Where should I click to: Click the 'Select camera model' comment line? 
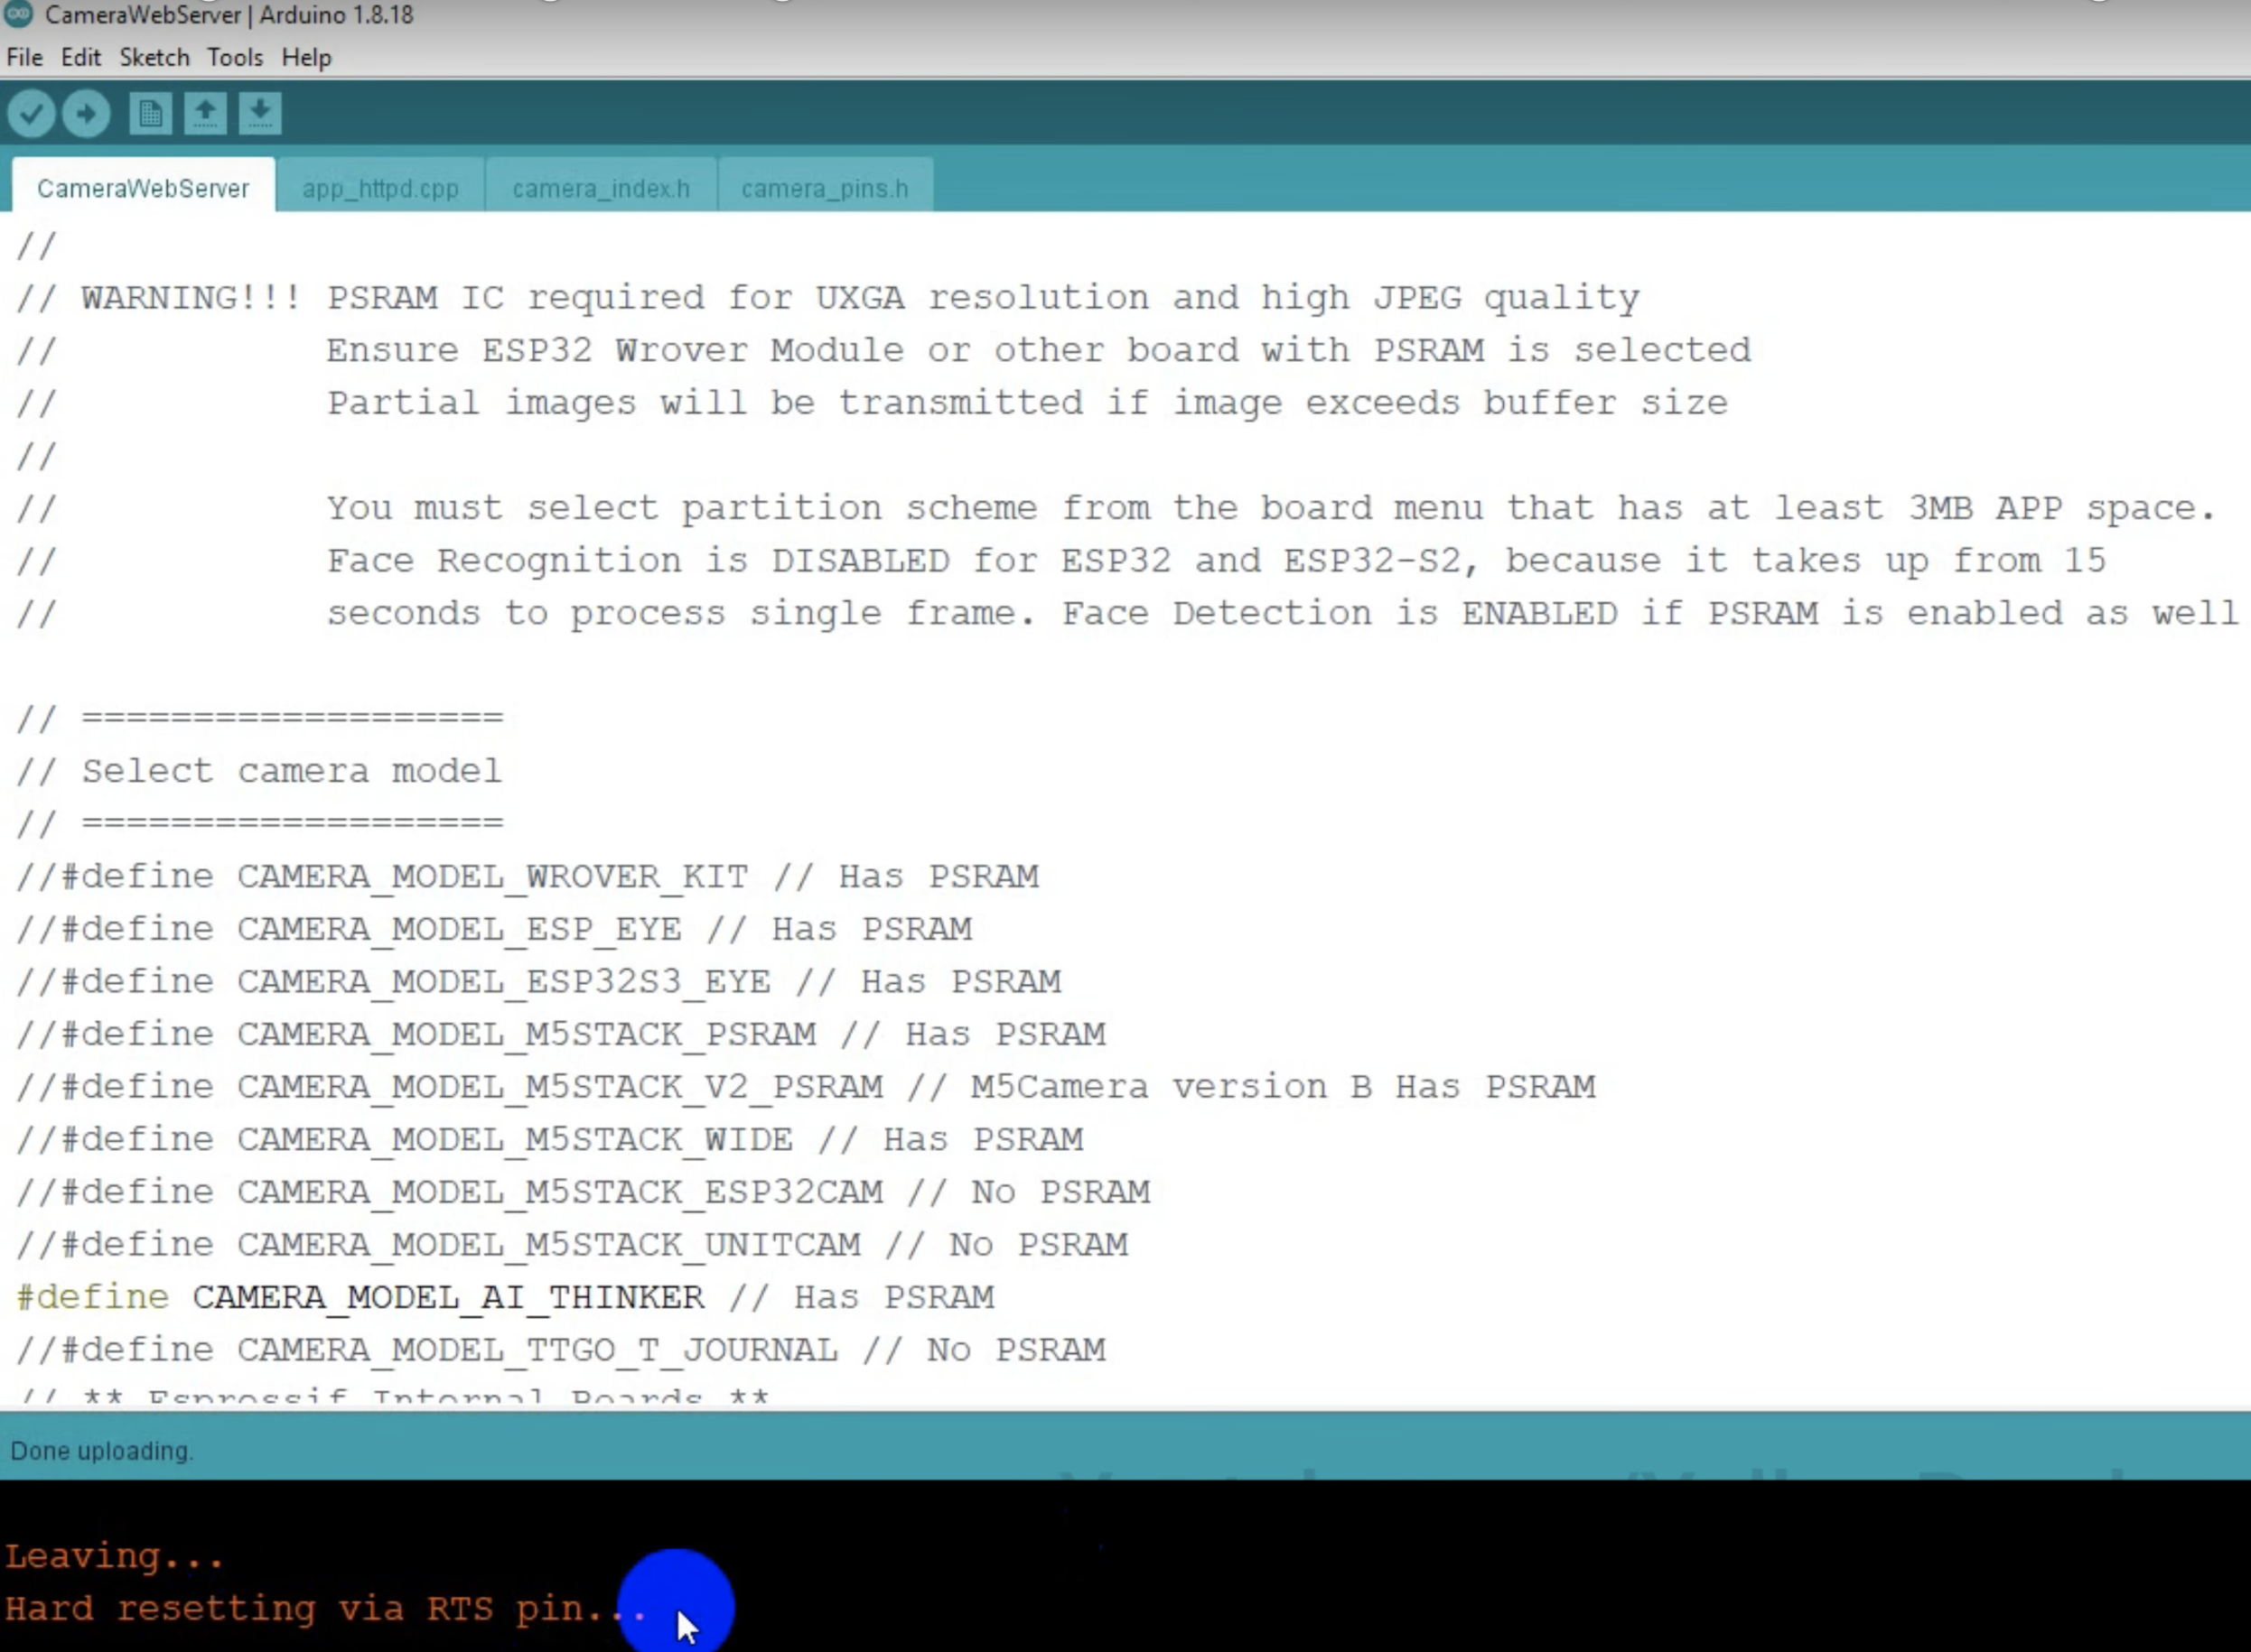290,771
